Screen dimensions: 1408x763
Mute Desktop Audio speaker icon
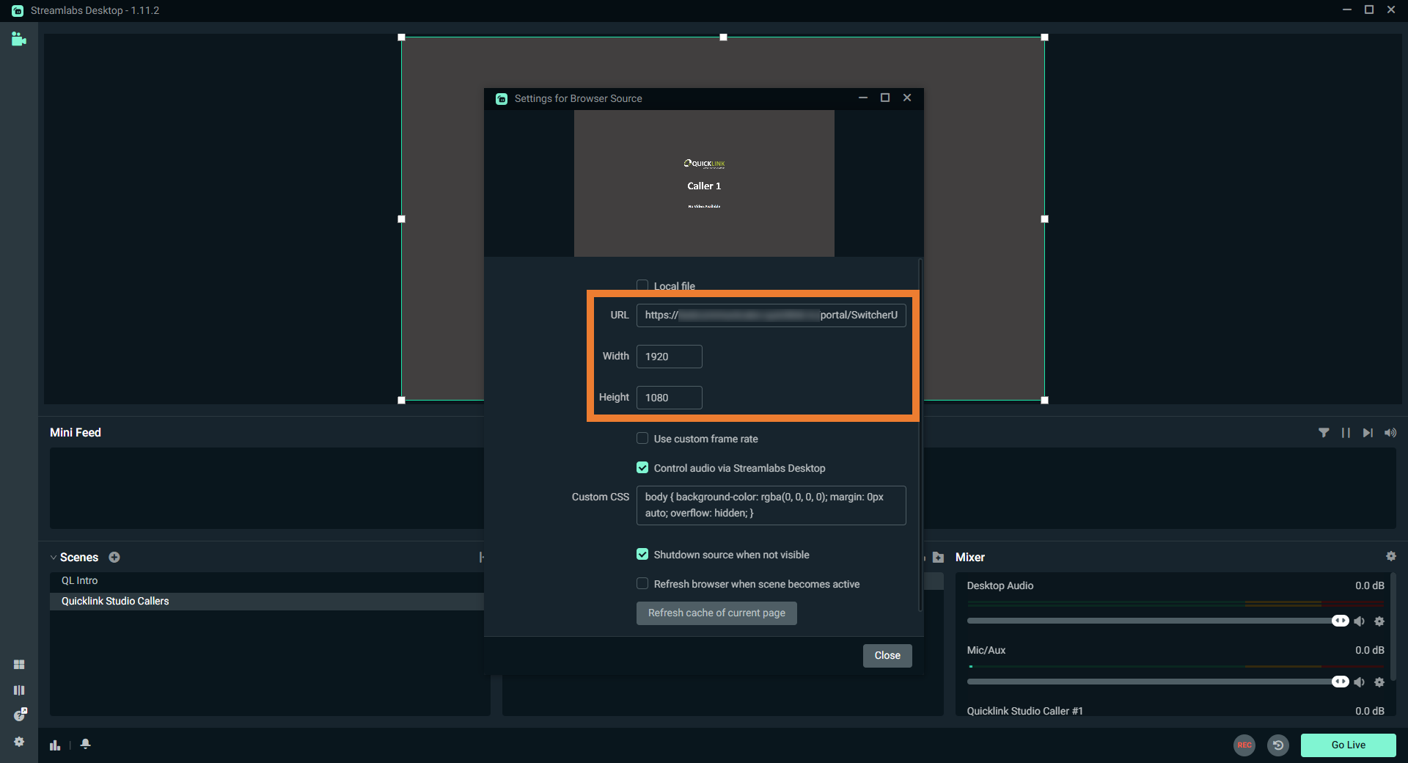pos(1359,621)
